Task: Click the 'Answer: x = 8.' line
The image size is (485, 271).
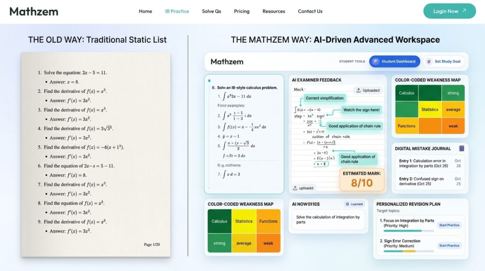Action: pyautogui.click(x=64, y=82)
